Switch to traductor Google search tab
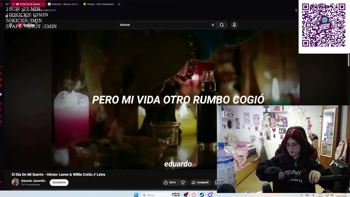This screenshot has width=350, height=197. point(63,4)
